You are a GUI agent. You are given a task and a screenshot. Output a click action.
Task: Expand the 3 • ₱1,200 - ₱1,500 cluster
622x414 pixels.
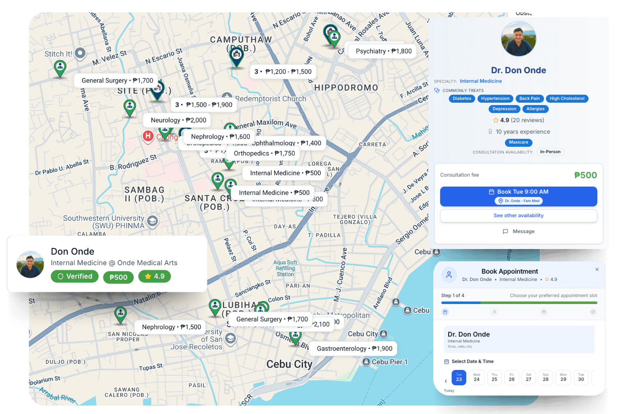(283, 72)
